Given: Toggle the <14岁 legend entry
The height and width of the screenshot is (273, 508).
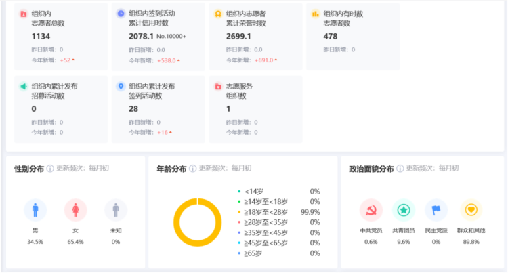Looking at the screenshot, I should click(x=255, y=192).
